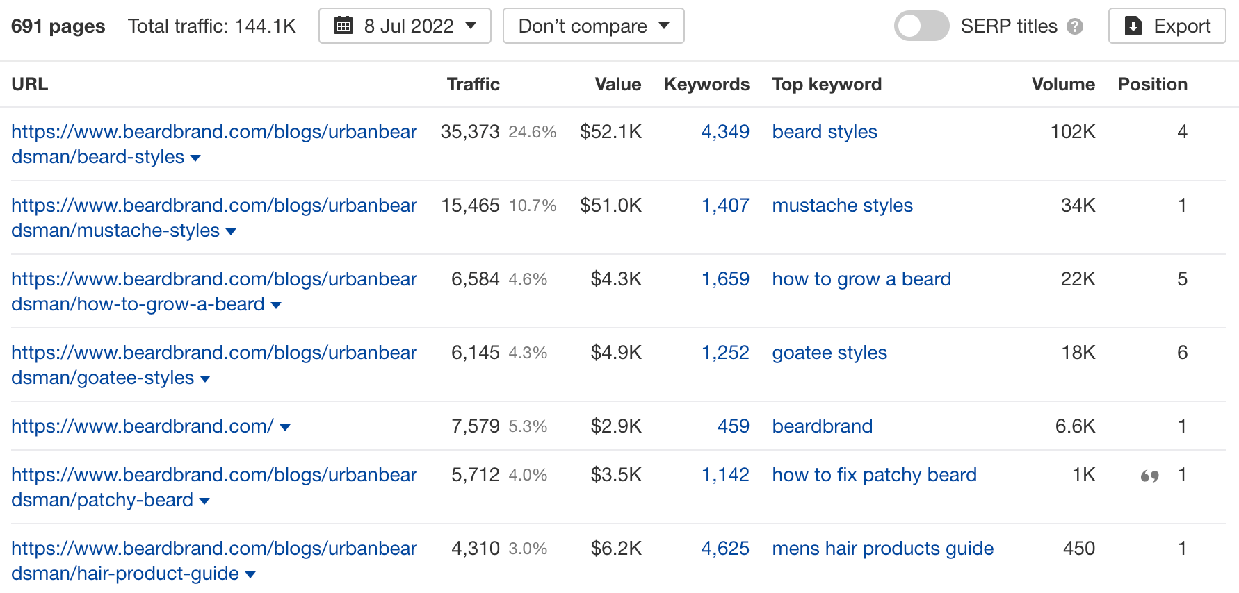Click the 6.6K volume cell
This screenshot has height=593, width=1239.
(1076, 426)
